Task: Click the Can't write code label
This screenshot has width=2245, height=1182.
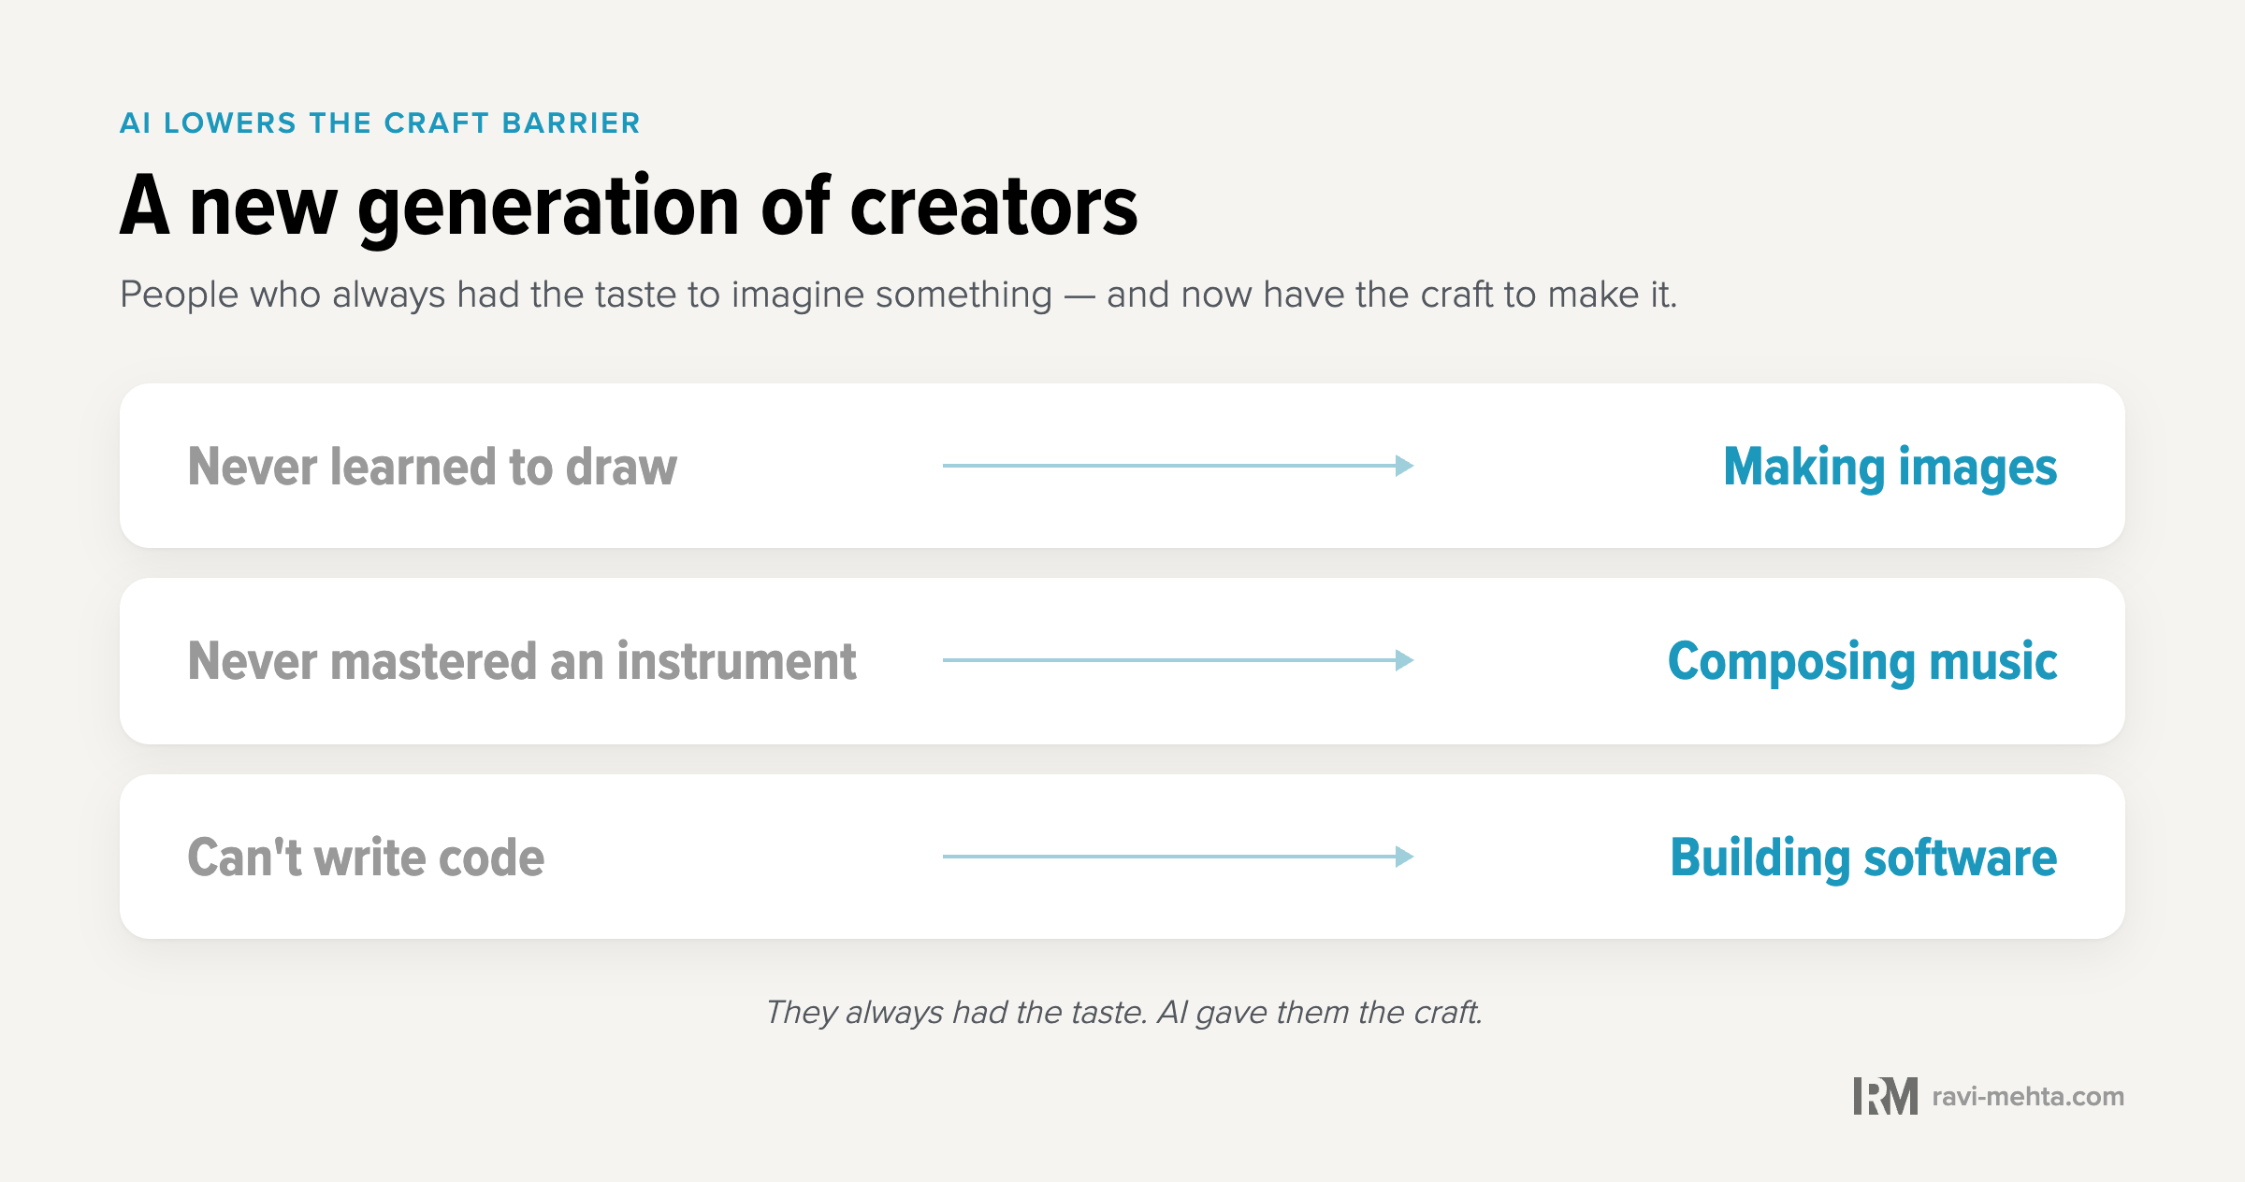Action: pyautogui.click(x=366, y=858)
